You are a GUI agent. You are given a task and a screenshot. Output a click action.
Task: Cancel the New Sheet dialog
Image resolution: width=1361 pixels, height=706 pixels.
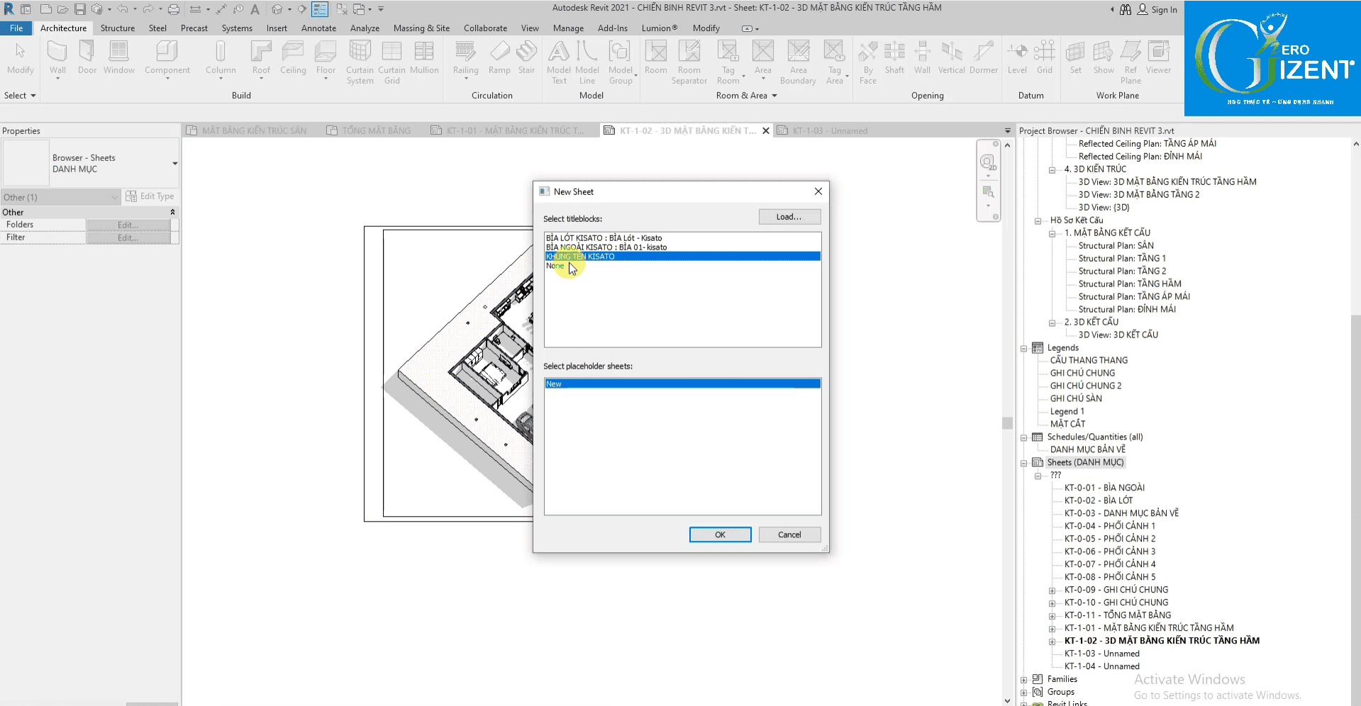789,535
